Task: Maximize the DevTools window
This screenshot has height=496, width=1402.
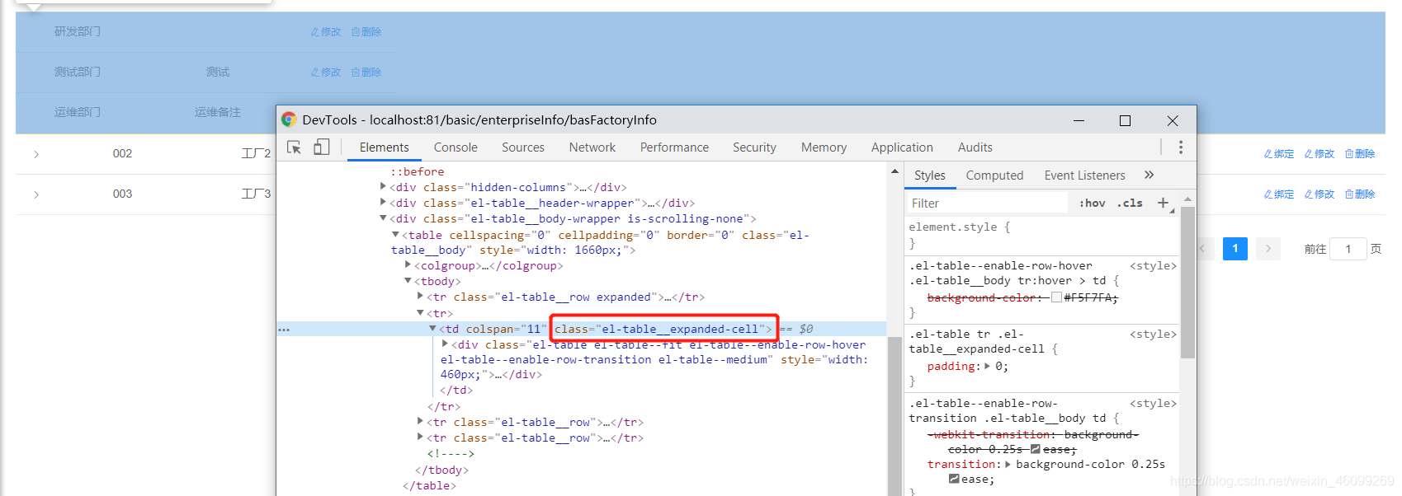Action: (x=1125, y=120)
